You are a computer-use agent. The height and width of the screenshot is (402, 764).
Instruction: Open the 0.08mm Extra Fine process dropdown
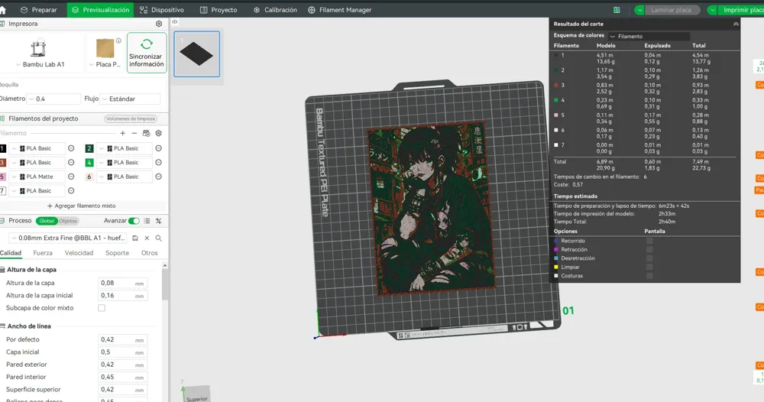tap(68, 238)
